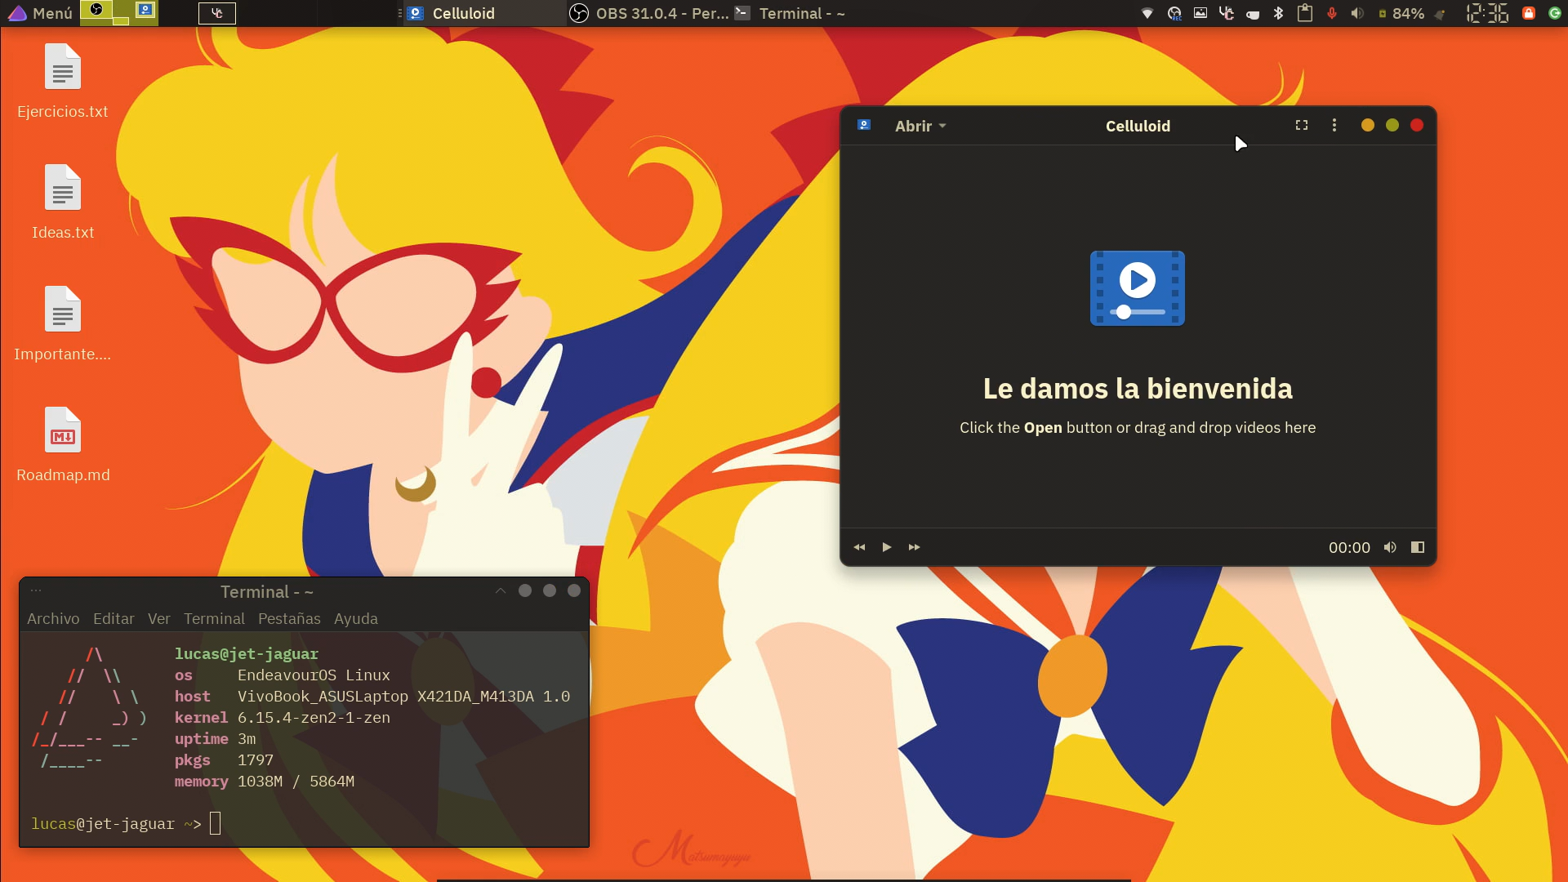Click Celluloid mini window in workspace switcher

click(x=145, y=10)
